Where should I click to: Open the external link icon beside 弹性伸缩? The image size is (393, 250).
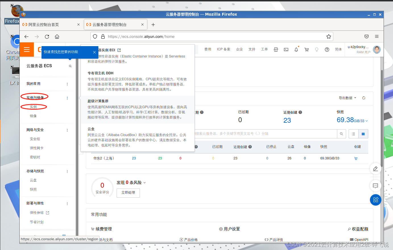[47, 213]
